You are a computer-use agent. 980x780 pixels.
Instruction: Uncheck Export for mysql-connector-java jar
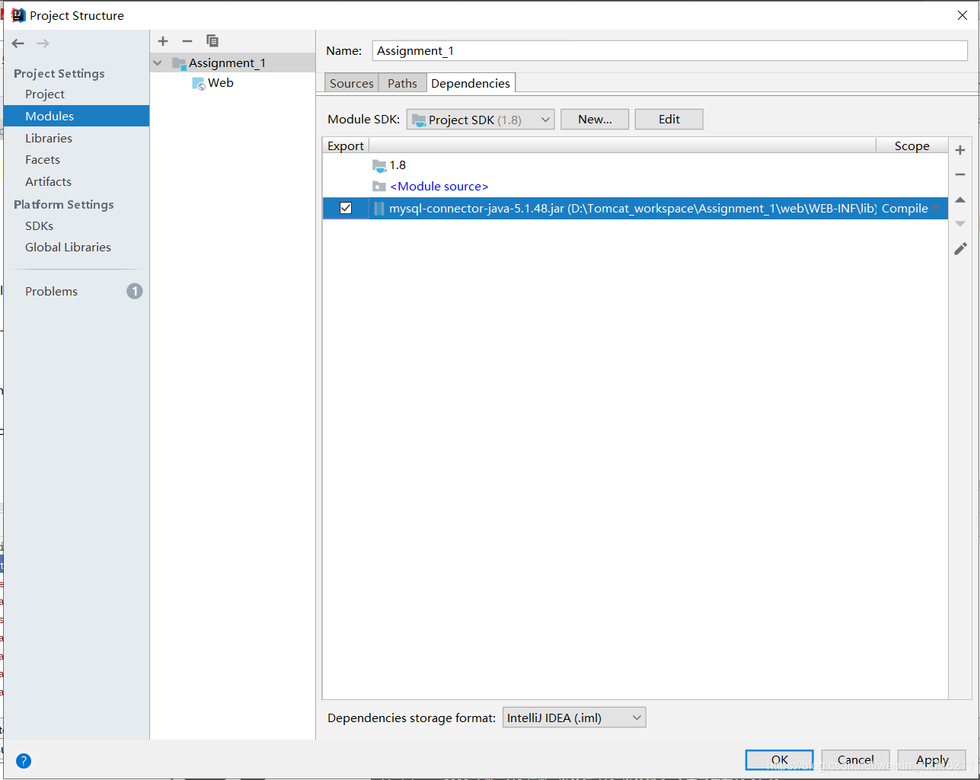[345, 207]
